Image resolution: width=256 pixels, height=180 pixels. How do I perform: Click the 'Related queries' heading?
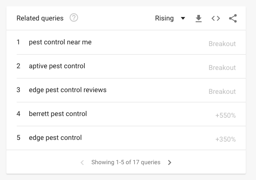[x=40, y=18]
